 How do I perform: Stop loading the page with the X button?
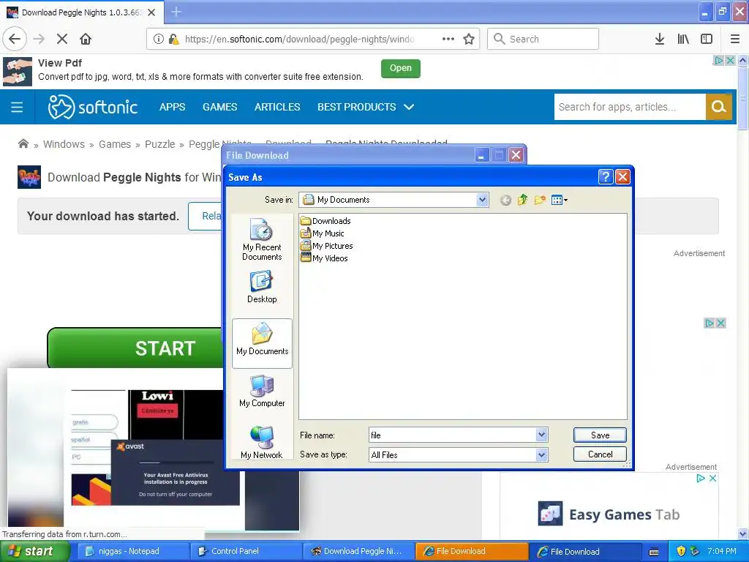tap(62, 39)
